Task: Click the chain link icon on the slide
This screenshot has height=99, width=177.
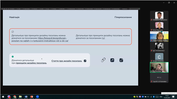Action: coord(103,60)
